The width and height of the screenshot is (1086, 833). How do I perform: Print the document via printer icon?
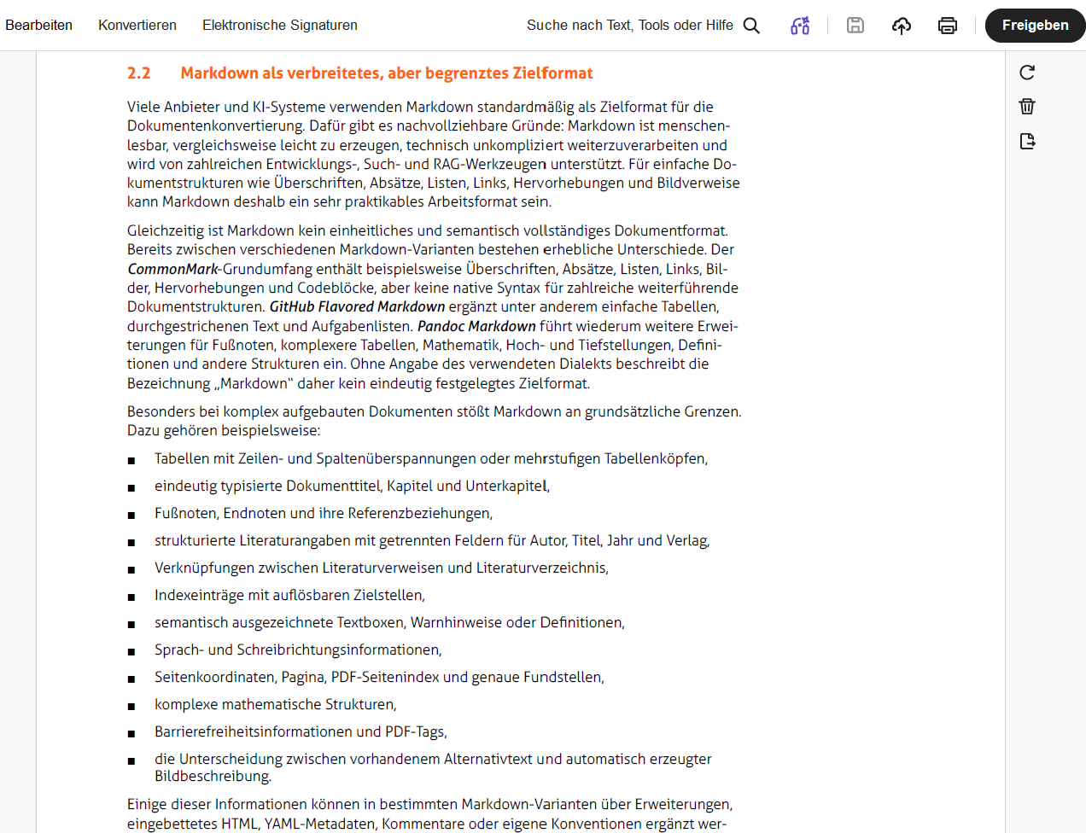pyautogui.click(x=948, y=26)
